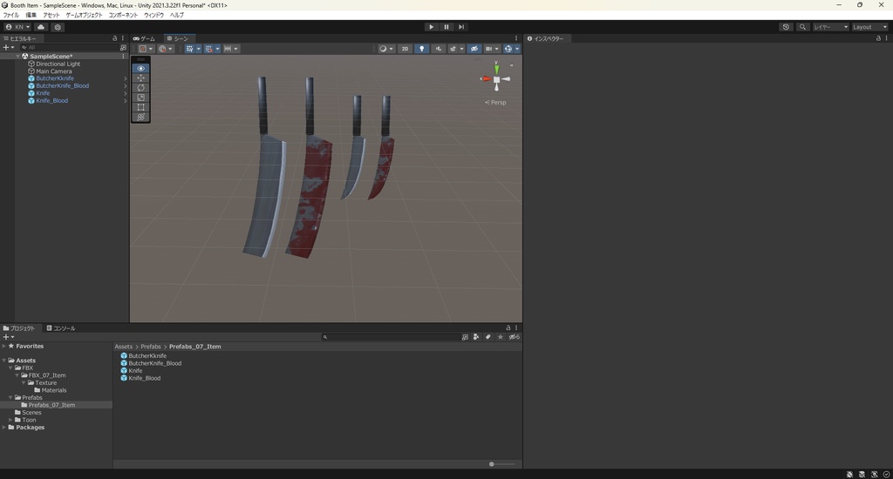Expand the Favorites folder in Project
The height and width of the screenshot is (479, 893).
(x=4, y=346)
